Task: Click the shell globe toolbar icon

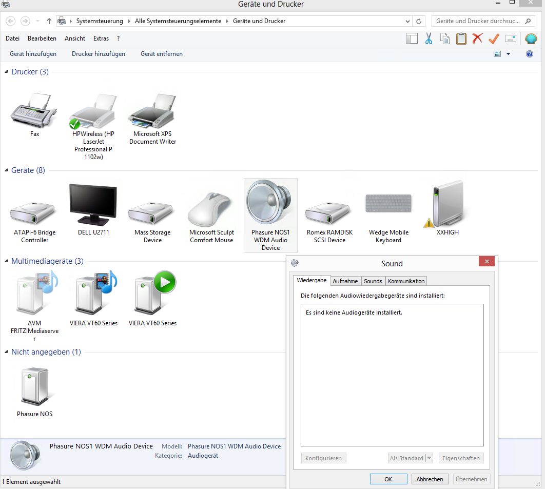Action: 531,38
